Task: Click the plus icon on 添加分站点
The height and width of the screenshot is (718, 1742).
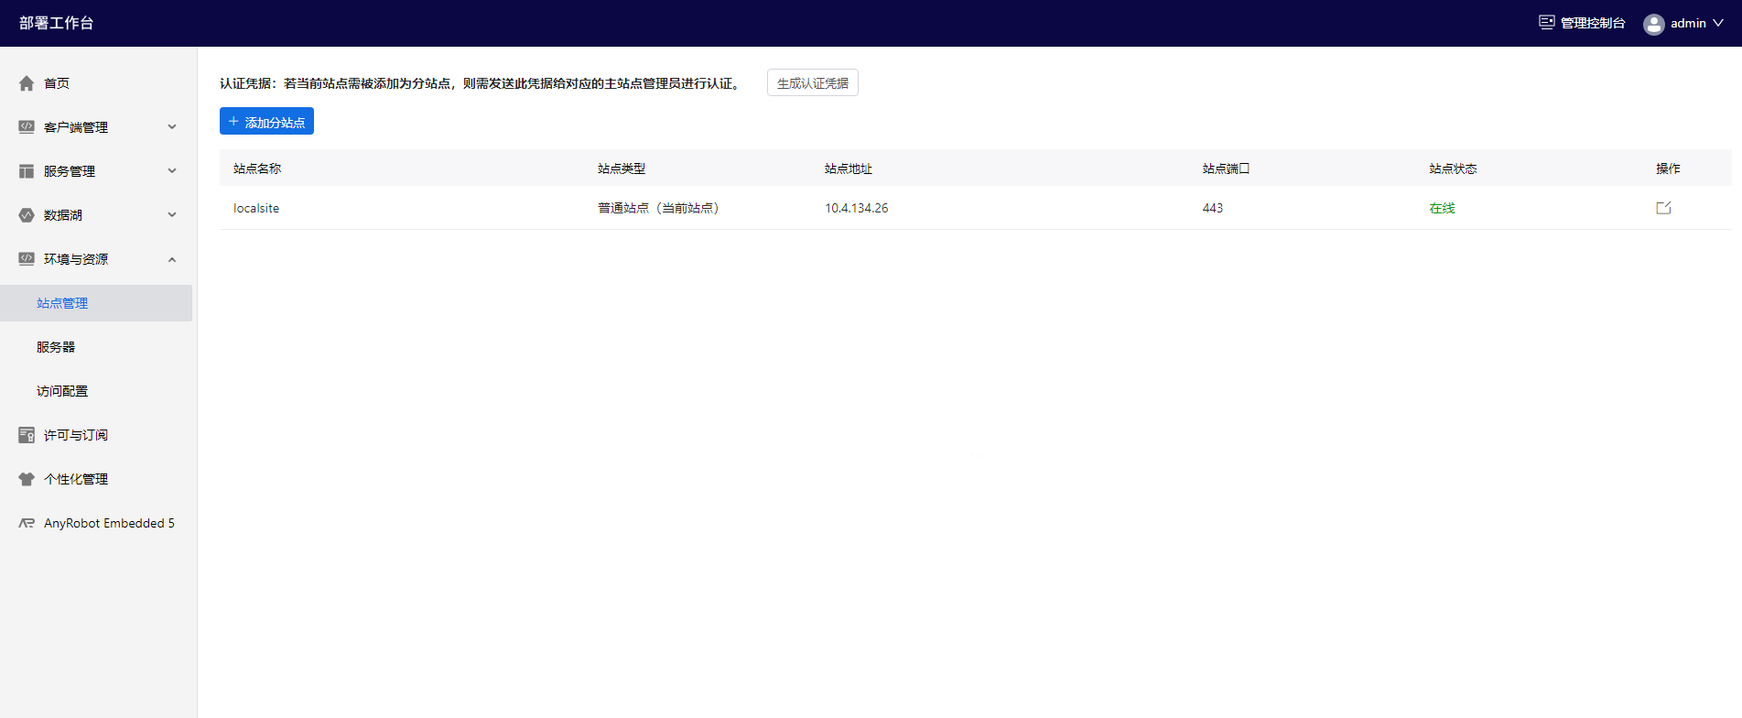Action: tap(233, 121)
